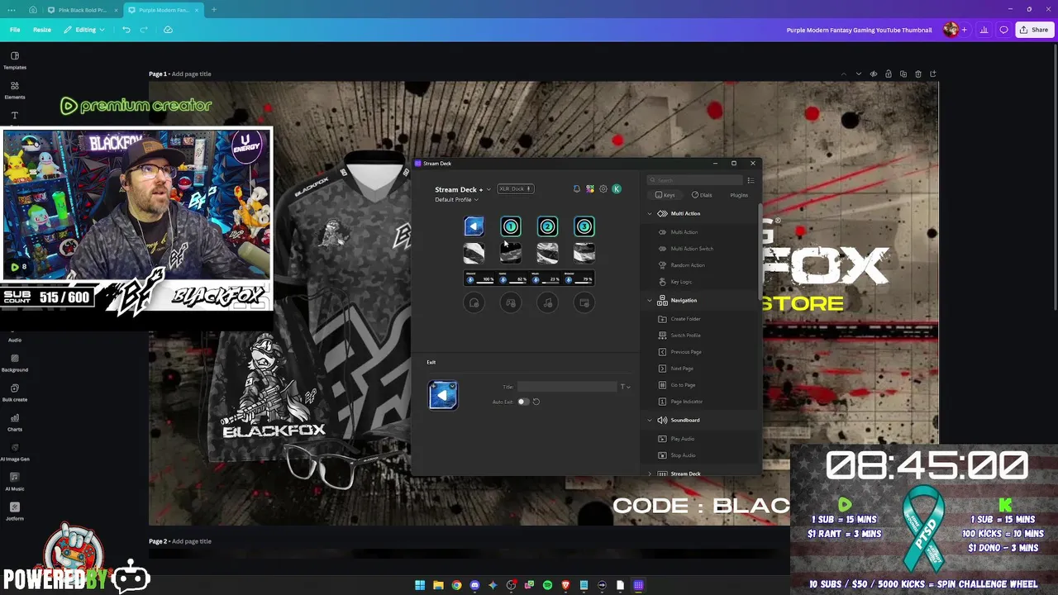Image resolution: width=1058 pixels, height=595 pixels.
Task: Undo the last action in Canva
Action: (x=126, y=30)
